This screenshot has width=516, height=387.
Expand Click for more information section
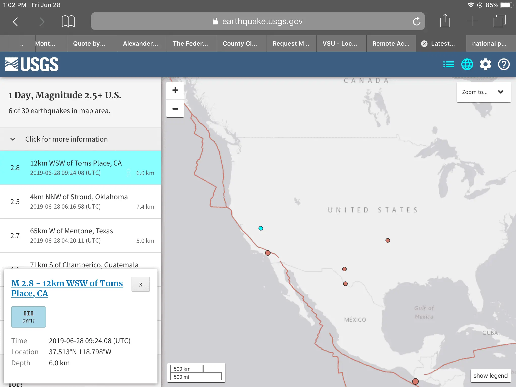pos(66,139)
